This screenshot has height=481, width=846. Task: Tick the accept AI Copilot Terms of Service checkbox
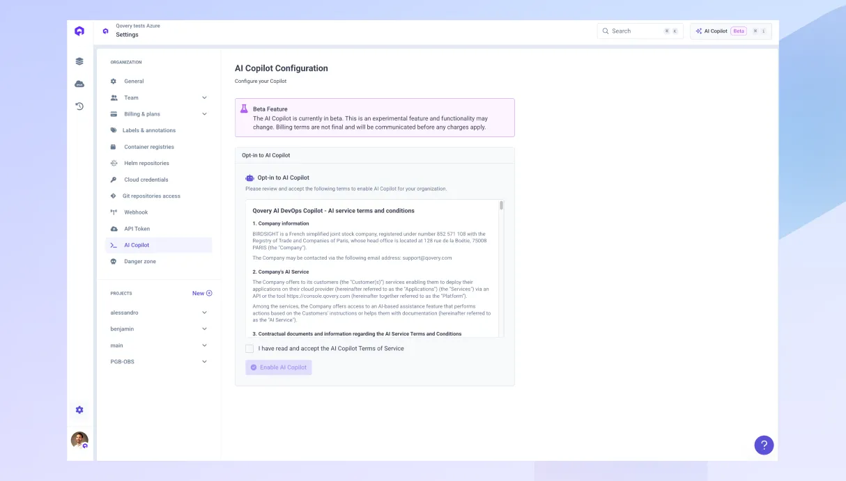click(249, 349)
